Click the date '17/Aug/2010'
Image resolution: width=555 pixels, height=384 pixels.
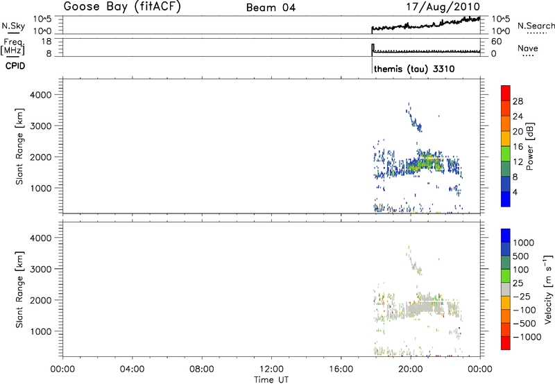tap(443, 7)
